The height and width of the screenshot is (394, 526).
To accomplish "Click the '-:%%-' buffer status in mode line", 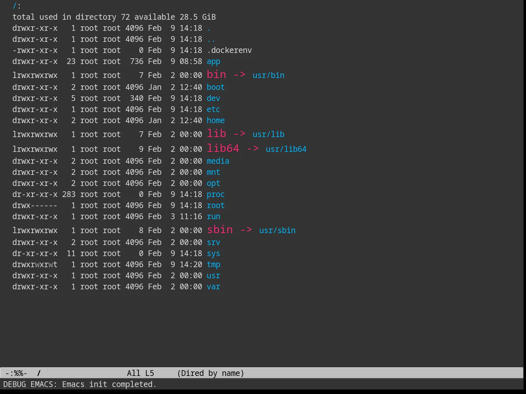I will click(x=16, y=373).
